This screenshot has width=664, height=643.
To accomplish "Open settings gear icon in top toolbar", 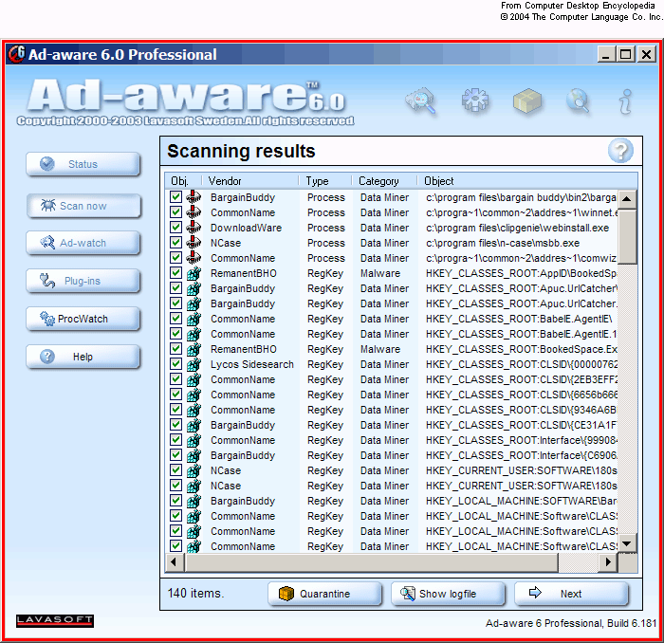I will pyautogui.click(x=474, y=101).
